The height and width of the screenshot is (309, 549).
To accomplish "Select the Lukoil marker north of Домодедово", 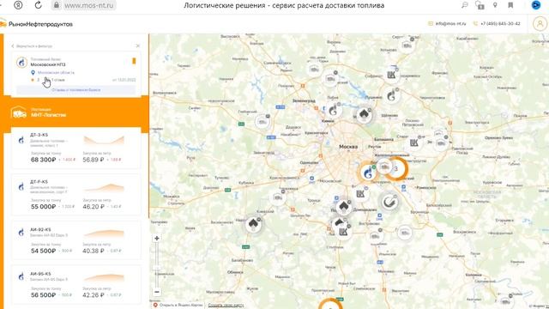I will click(x=360, y=194).
